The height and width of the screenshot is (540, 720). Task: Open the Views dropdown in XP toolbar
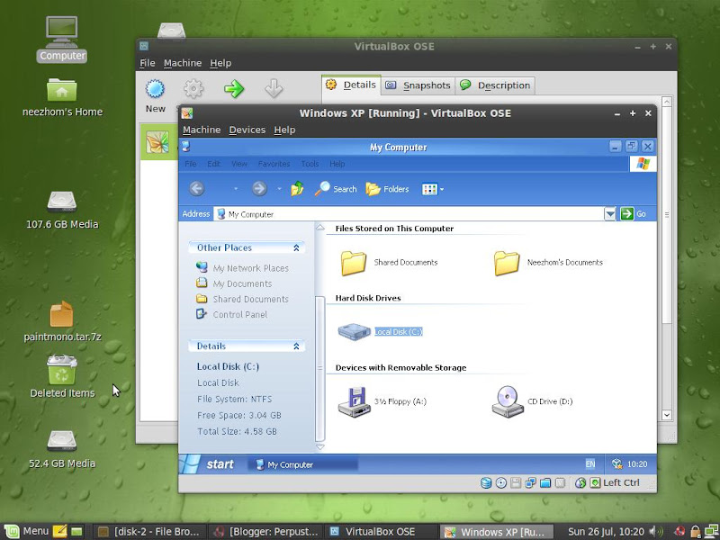(433, 189)
